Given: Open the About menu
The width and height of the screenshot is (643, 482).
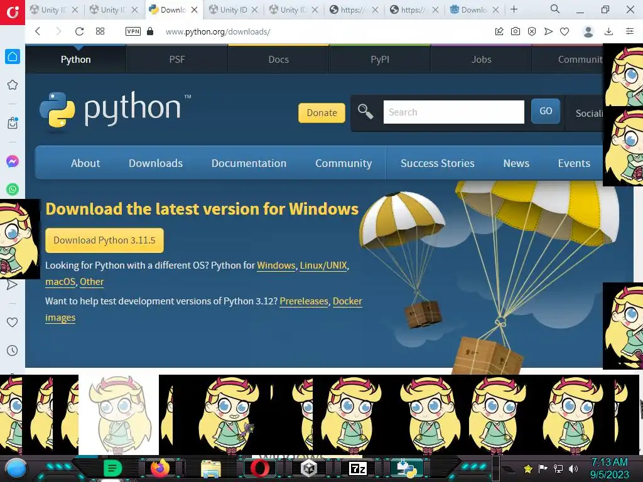Looking at the screenshot, I should [85, 163].
